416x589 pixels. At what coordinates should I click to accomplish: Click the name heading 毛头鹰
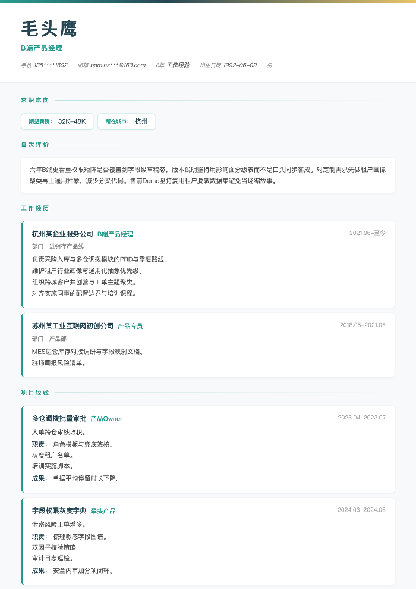pyautogui.click(x=49, y=29)
